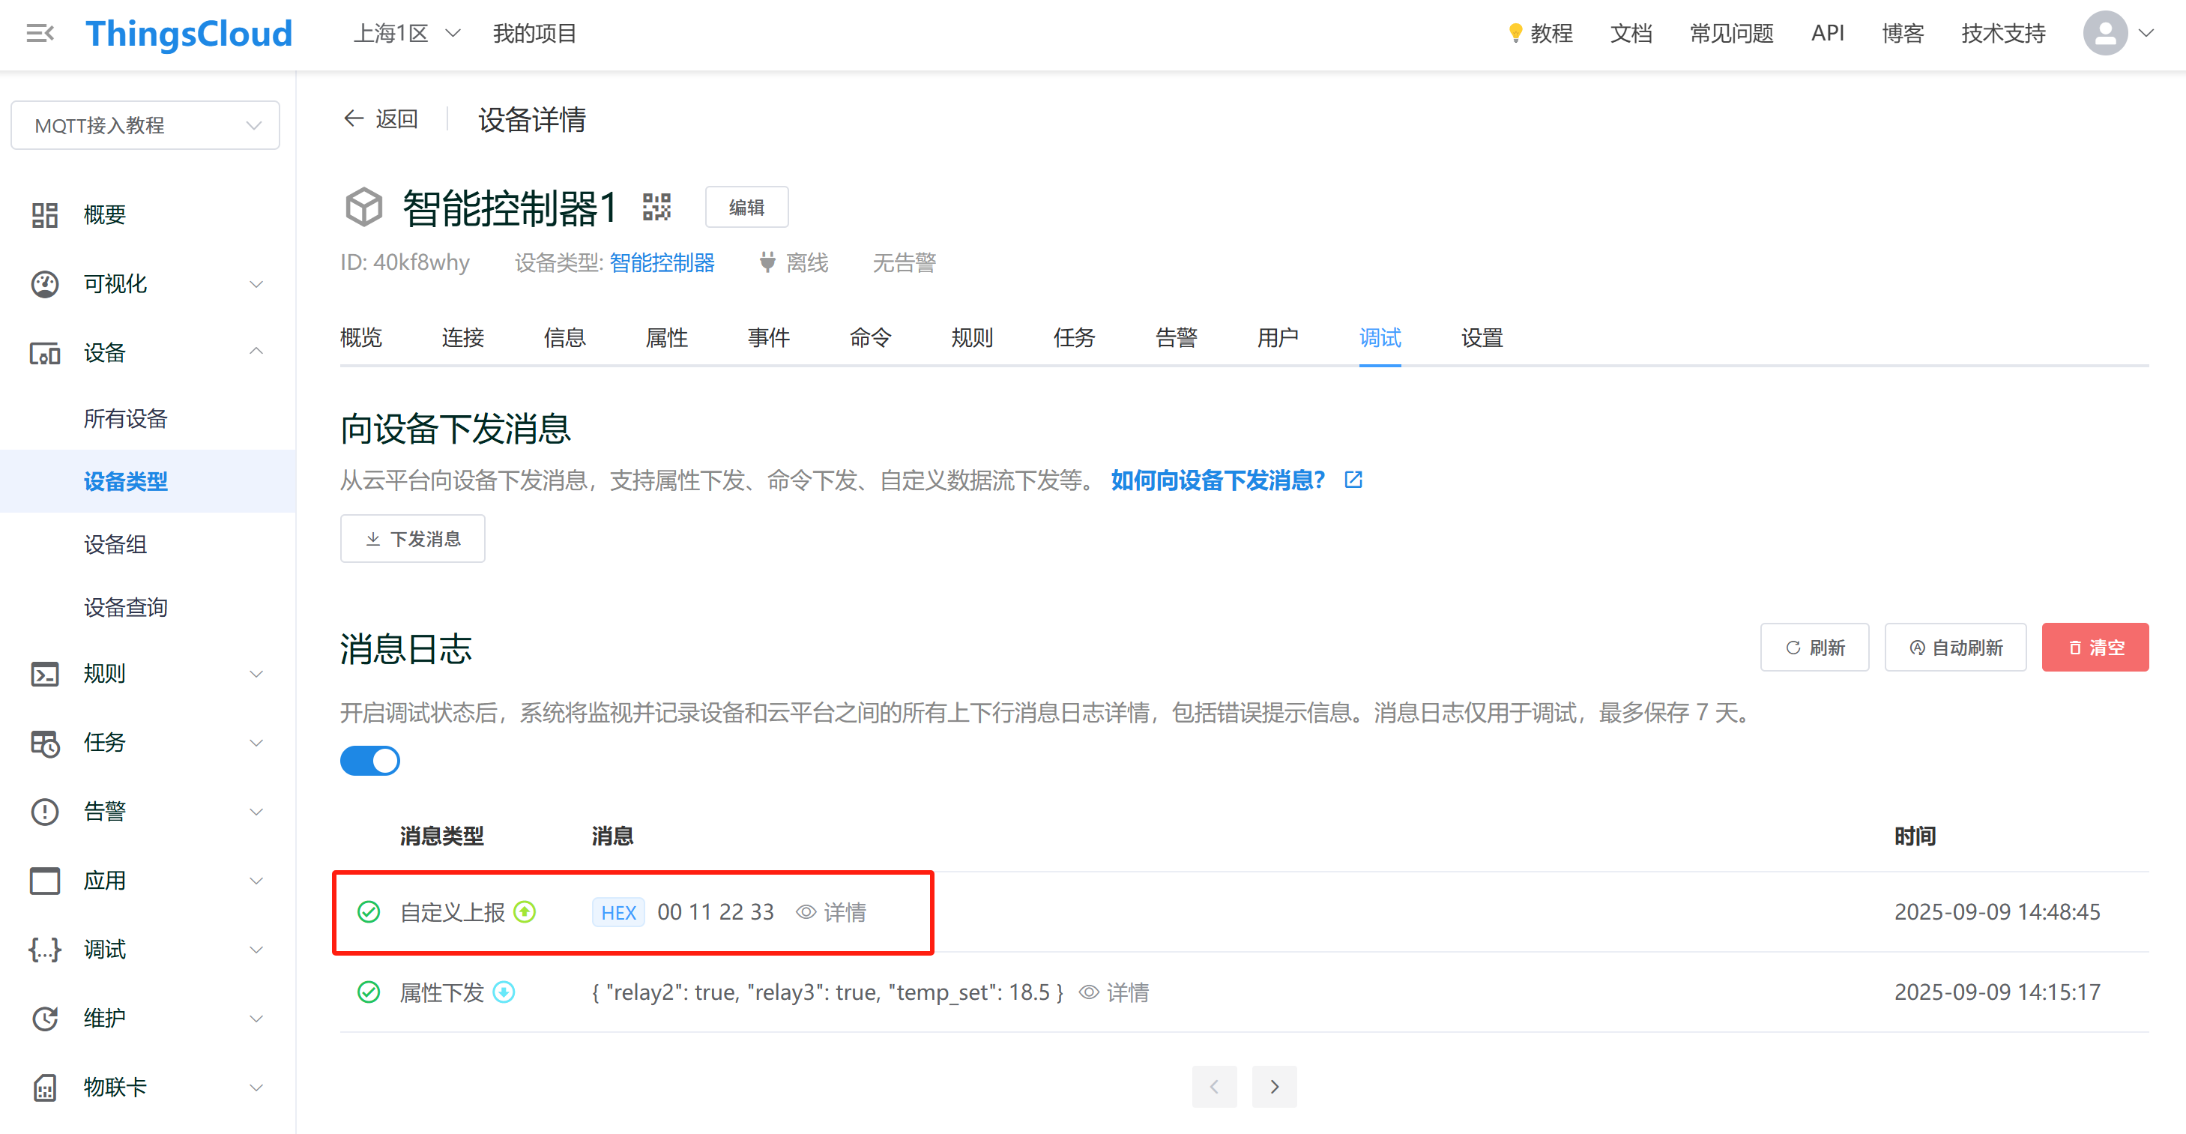Click the ThingsCloud logo

point(188,34)
